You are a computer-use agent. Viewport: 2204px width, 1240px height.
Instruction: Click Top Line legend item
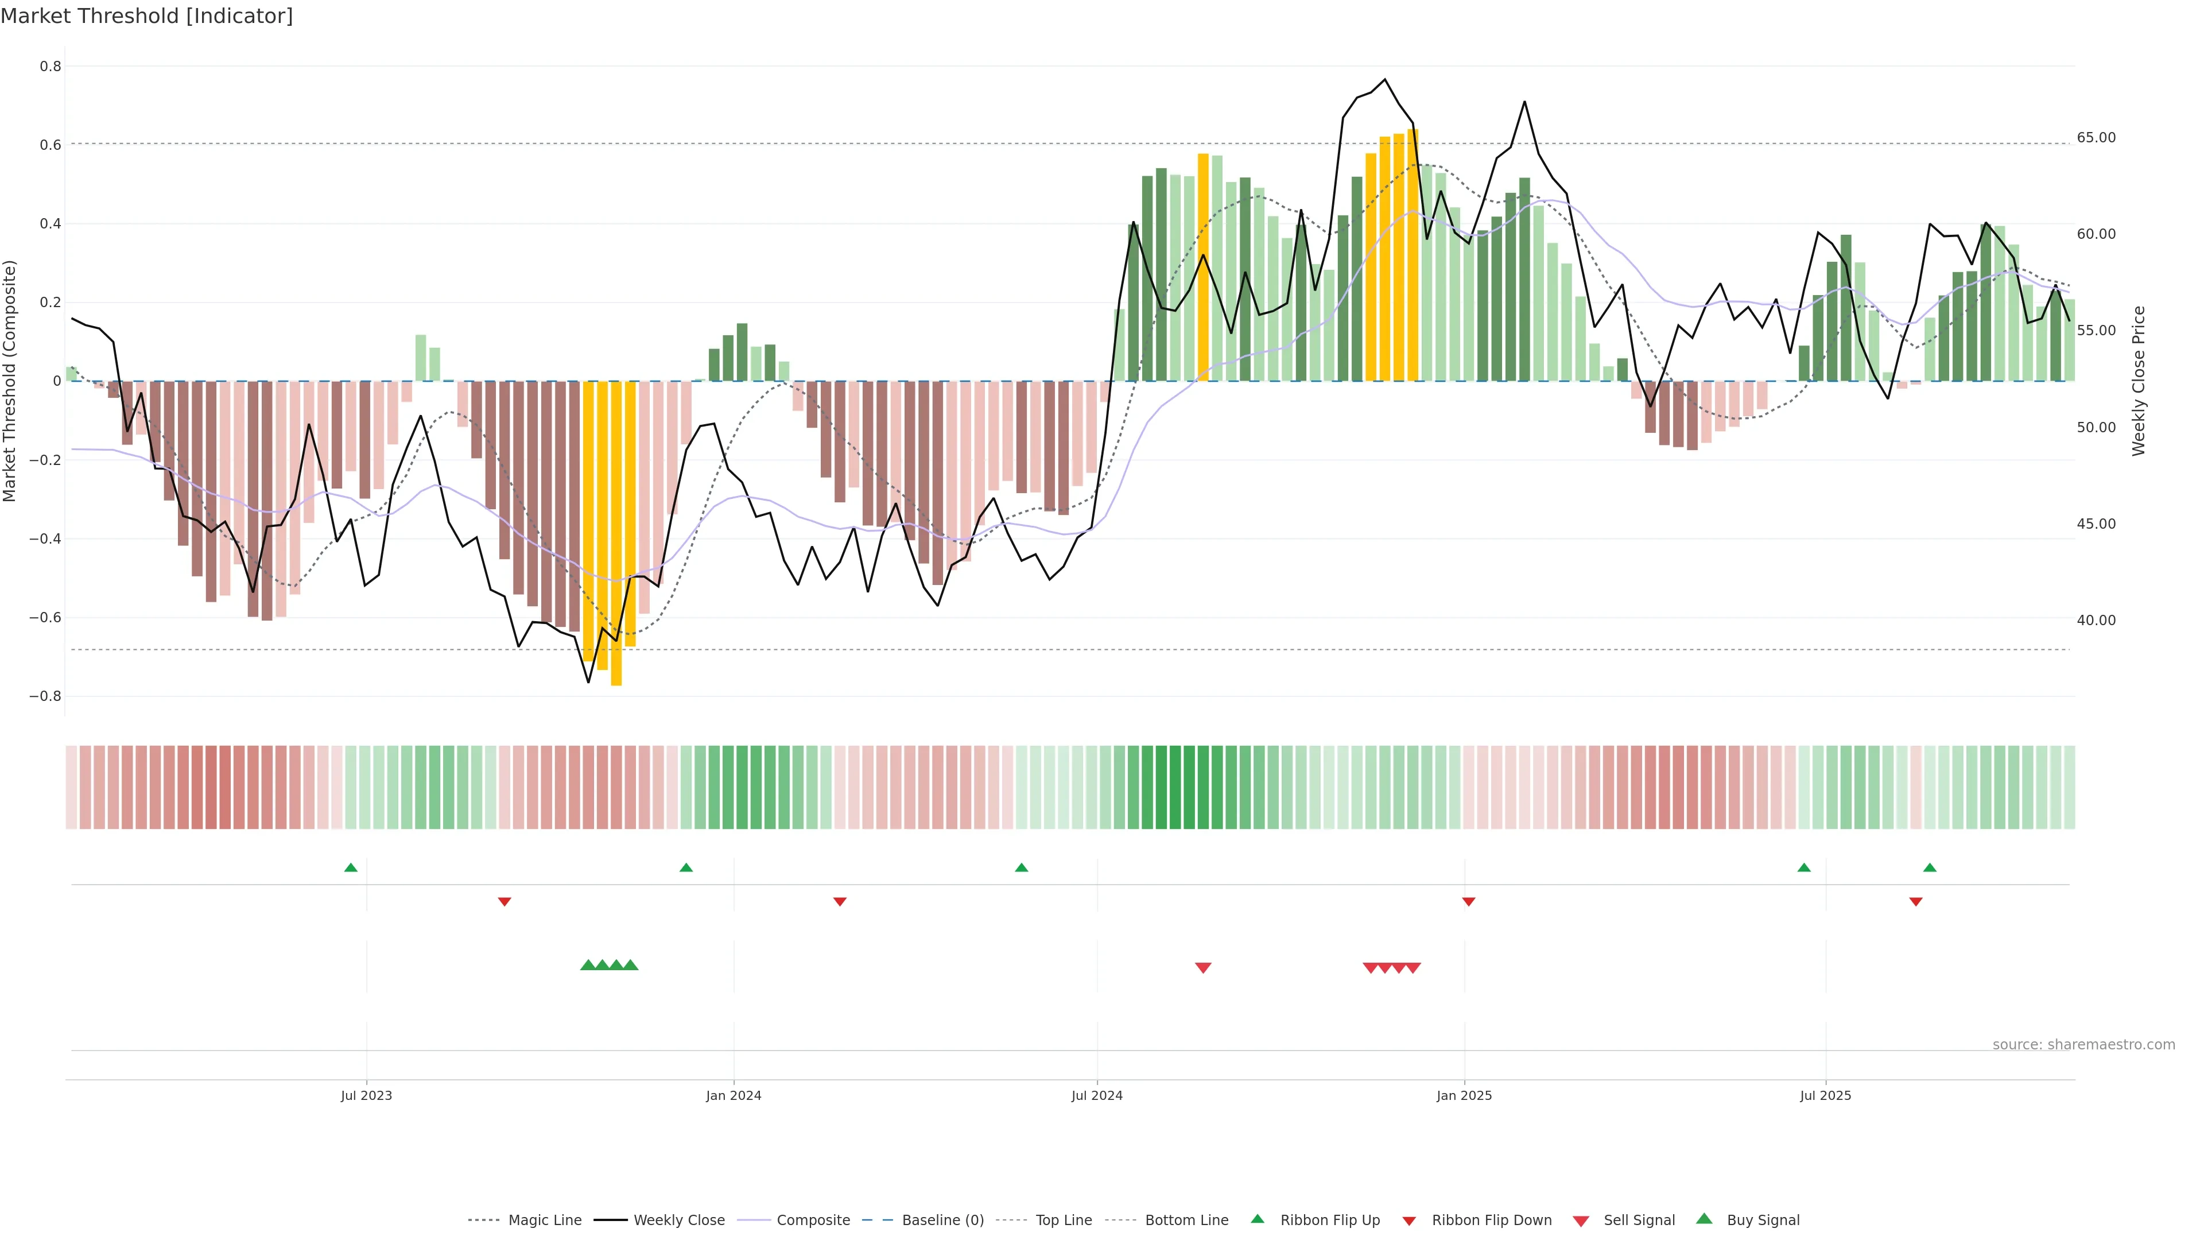[1064, 1220]
